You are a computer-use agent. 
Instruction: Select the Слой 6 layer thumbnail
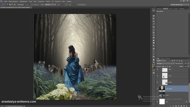click(165, 82)
